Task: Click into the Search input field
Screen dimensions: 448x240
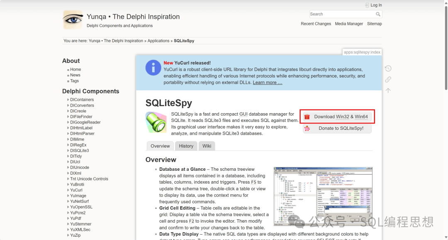Action: pyautogui.click(x=341, y=14)
